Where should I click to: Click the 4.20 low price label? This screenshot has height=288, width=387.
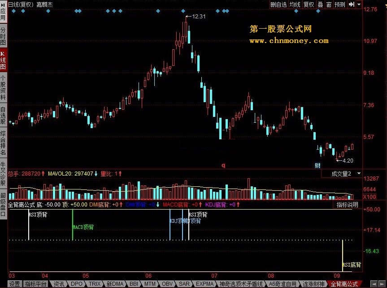tap(348, 160)
